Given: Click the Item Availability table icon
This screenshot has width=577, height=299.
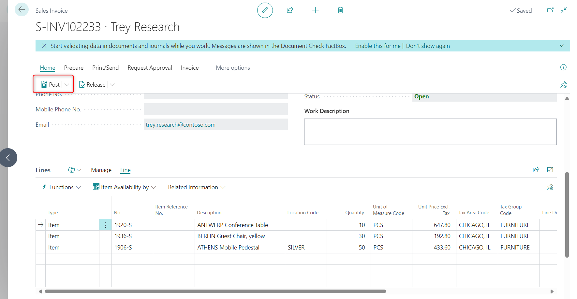Looking at the screenshot, I should (96, 187).
